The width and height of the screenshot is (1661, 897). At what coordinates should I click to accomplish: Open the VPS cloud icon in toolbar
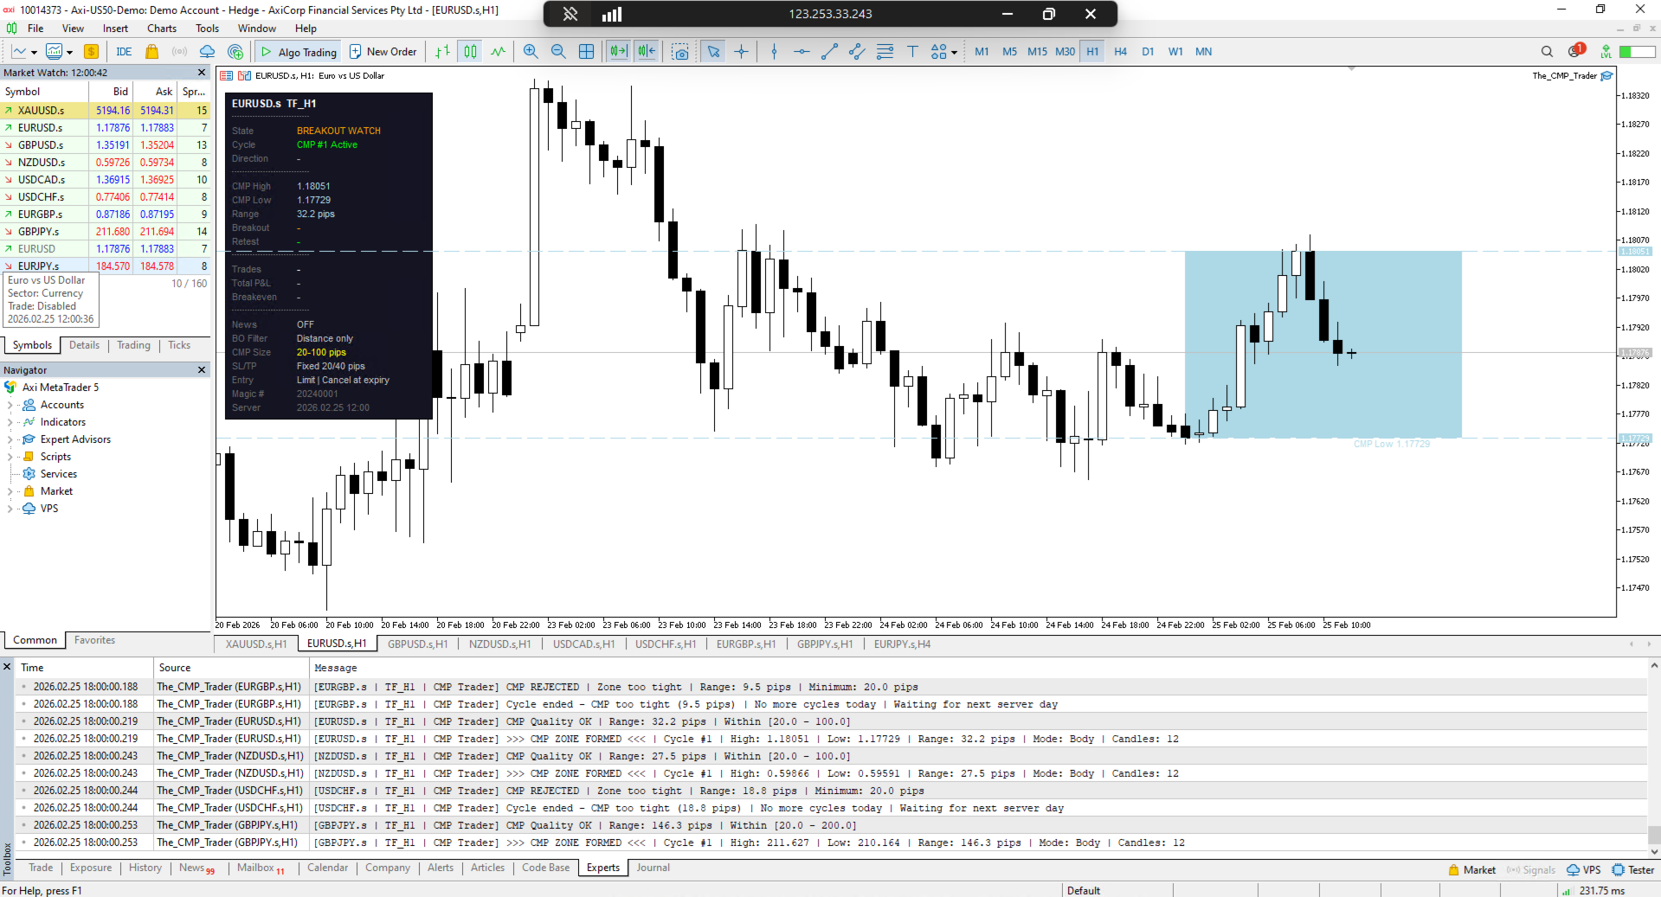[x=208, y=52]
